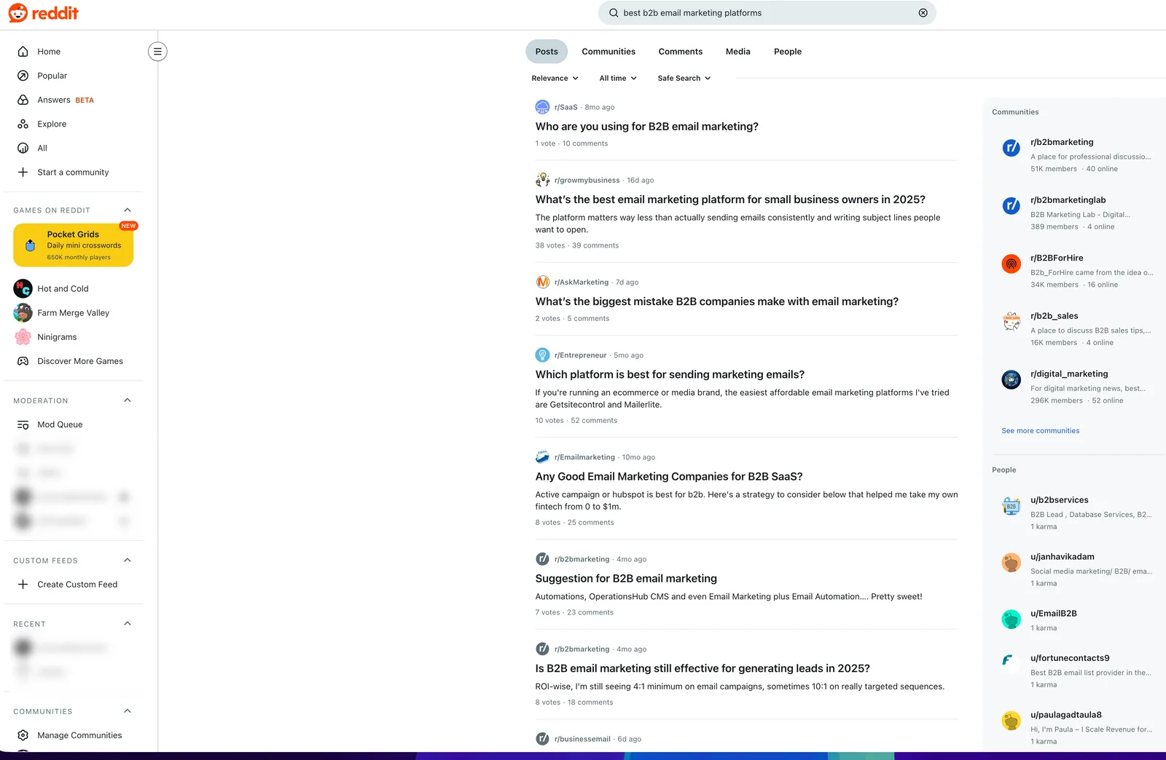Open the All time filter dropdown
The height and width of the screenshot is (760, 1166).
[618, 79]
